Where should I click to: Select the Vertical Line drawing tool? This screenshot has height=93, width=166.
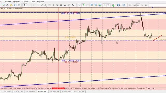click(34, 5)
